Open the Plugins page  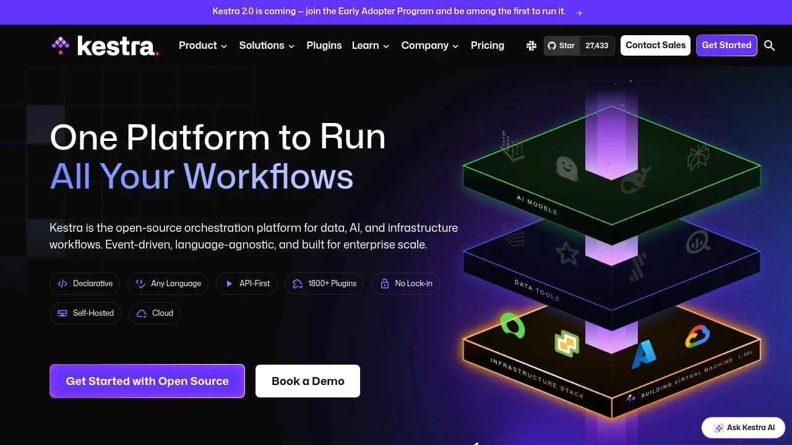324,46
